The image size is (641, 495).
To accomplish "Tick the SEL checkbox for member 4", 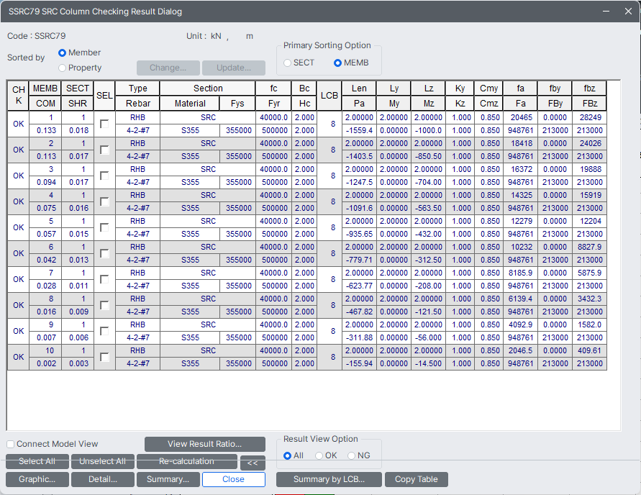I will coord(104,201).
